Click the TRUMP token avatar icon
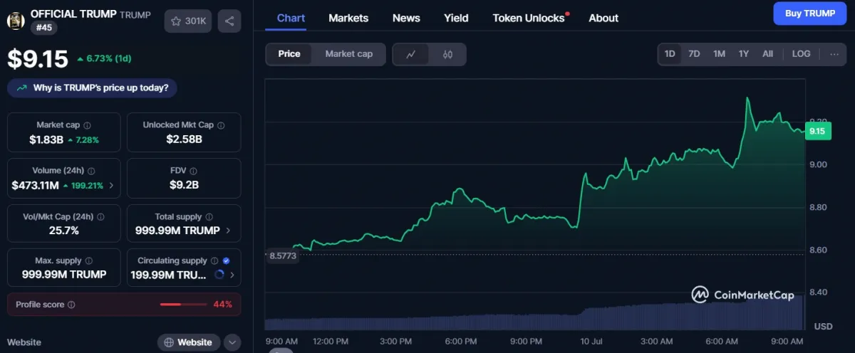 point(16,21)
